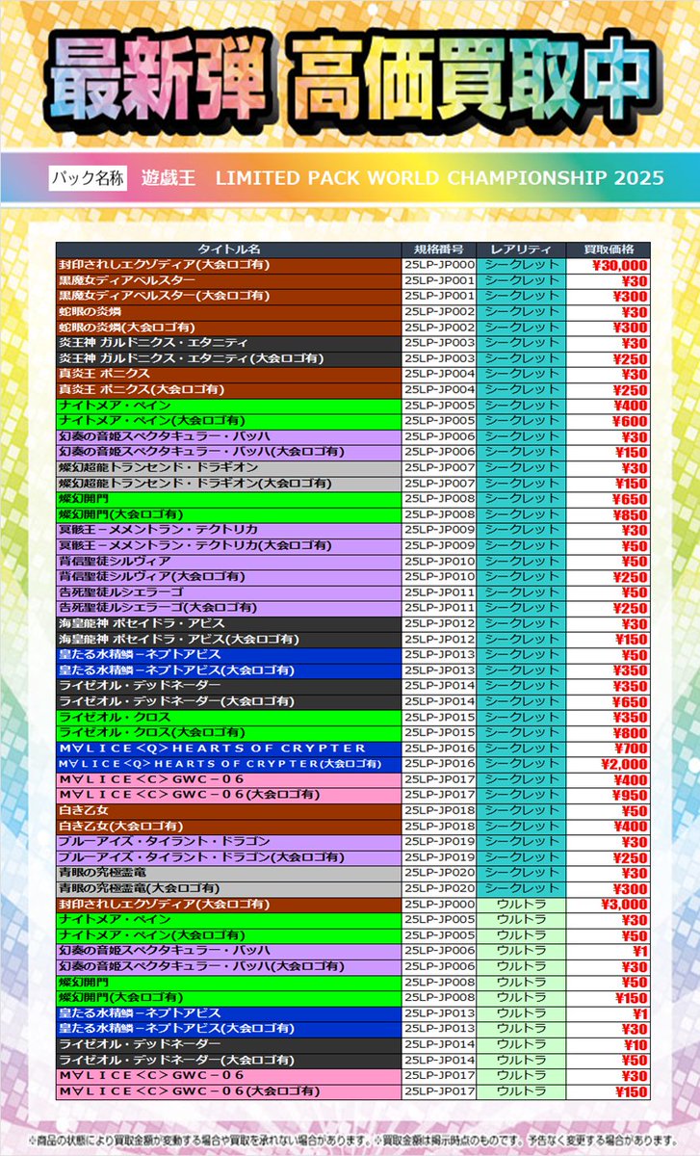700x1156 pixels.
Task: Click 25LP-JP016 code beside the ¥2,000 price
Action: [x=438, y=764]
